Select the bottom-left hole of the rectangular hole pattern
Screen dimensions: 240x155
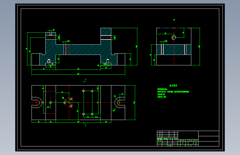[x=84, y=114]
